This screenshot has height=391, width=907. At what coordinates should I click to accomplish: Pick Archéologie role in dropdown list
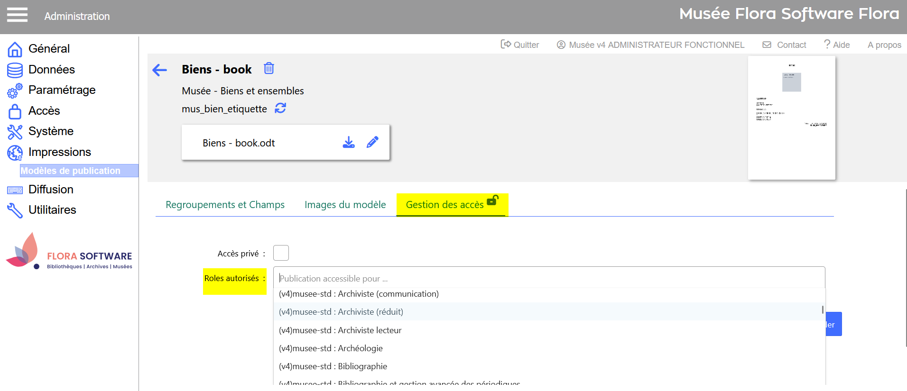[331, 348]
